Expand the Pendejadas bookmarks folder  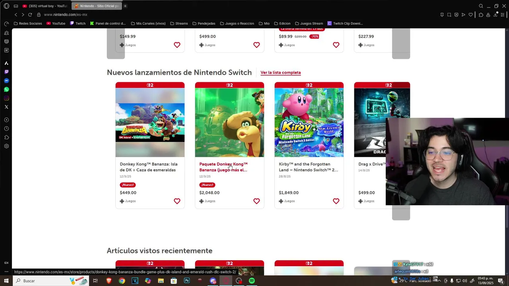pos(204,23)
